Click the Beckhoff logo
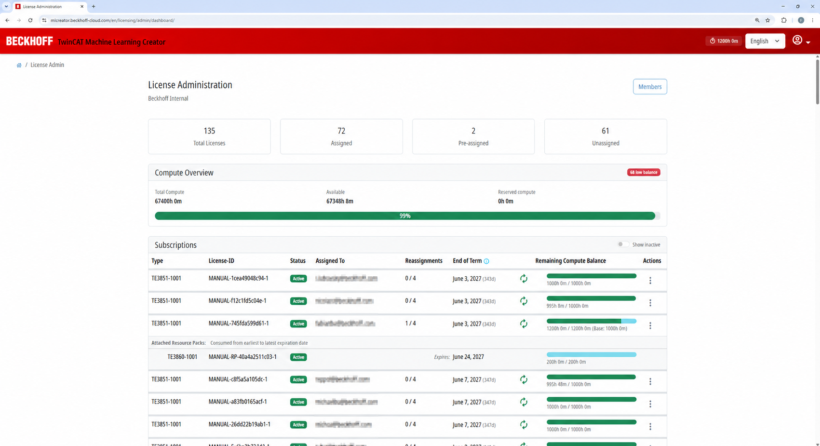Image resolution: width=820 pixels, height=446 pixels. pos(29,41)
